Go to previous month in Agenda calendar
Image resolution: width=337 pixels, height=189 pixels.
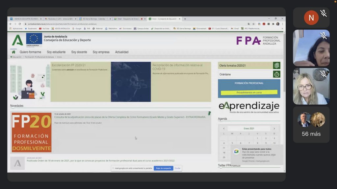click(224, 129)
